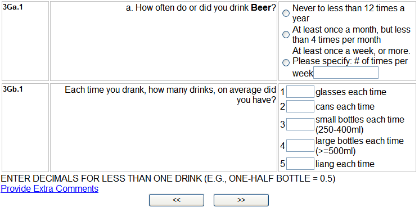Focus the large bottles (>=500ml) input field
This screenshot has height=212, width=419.
pyautogui.click(x=300, y=146)
